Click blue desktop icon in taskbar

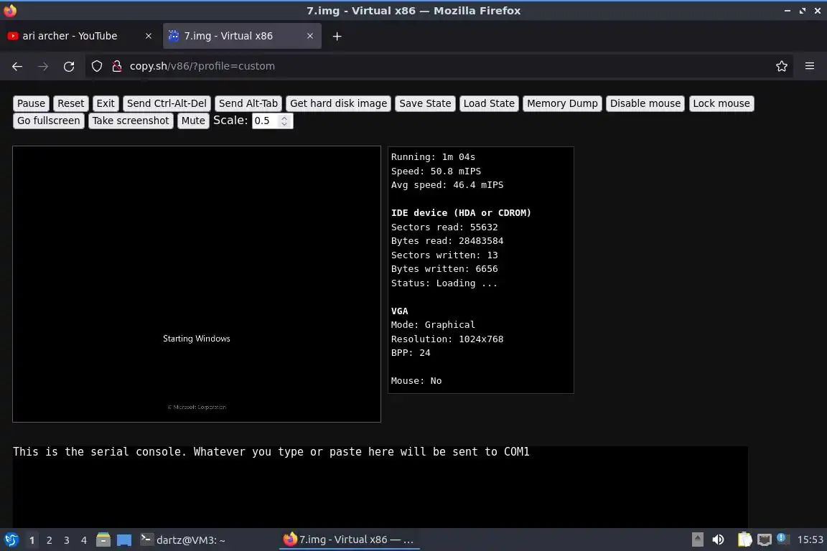click(124, 540)
